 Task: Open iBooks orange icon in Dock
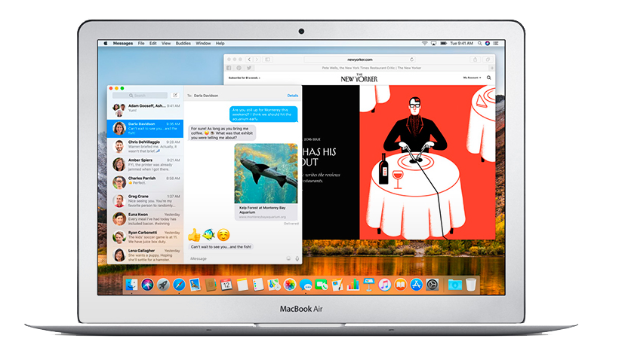[400, 285]
